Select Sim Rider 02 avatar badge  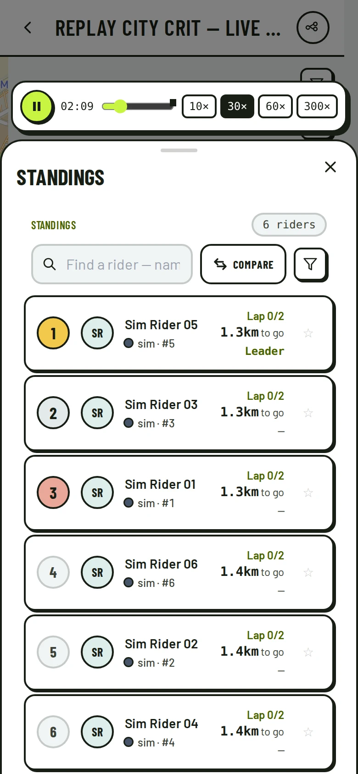tap(97, 652)
